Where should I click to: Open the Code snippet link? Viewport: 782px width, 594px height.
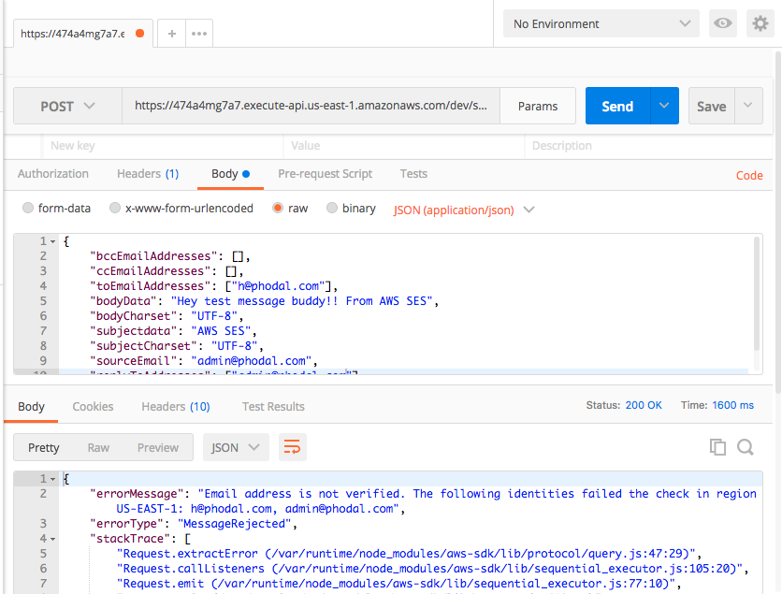coord(749,176)
